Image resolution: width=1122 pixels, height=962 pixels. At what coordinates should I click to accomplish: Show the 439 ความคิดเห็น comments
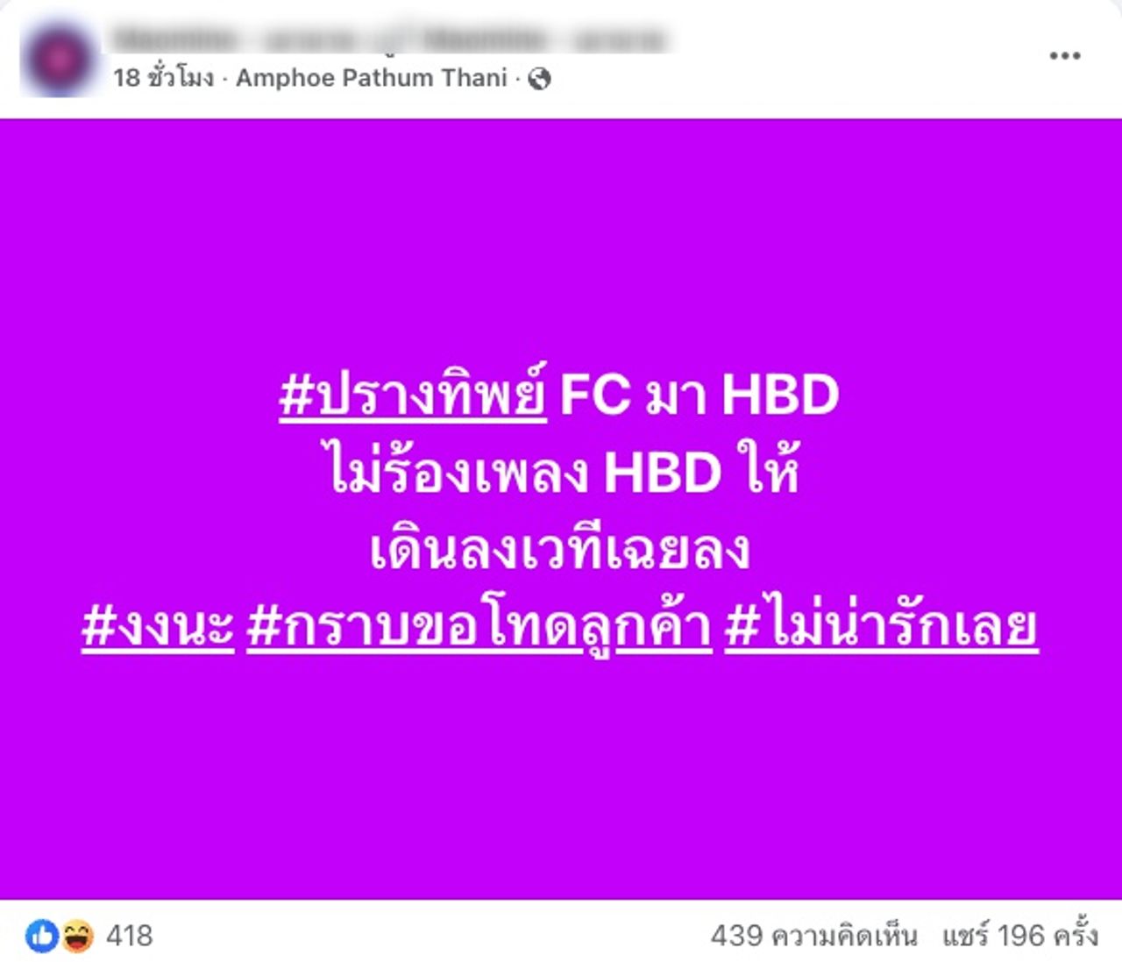(x=814, y=936)
